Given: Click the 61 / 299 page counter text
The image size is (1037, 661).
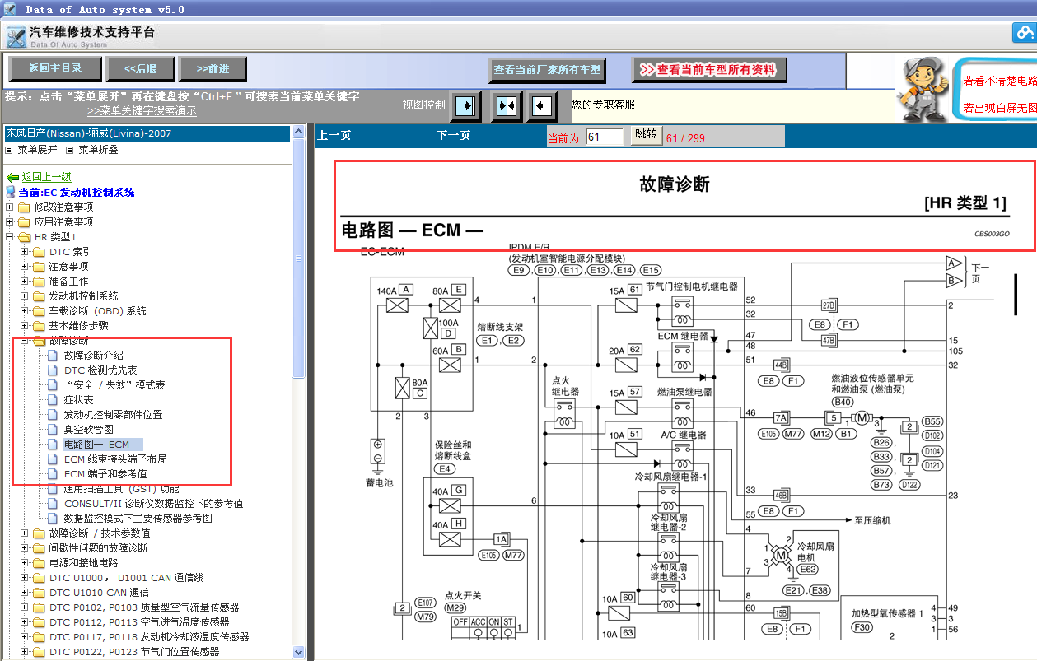Looking at the screenshot, I should click(685, 138).
